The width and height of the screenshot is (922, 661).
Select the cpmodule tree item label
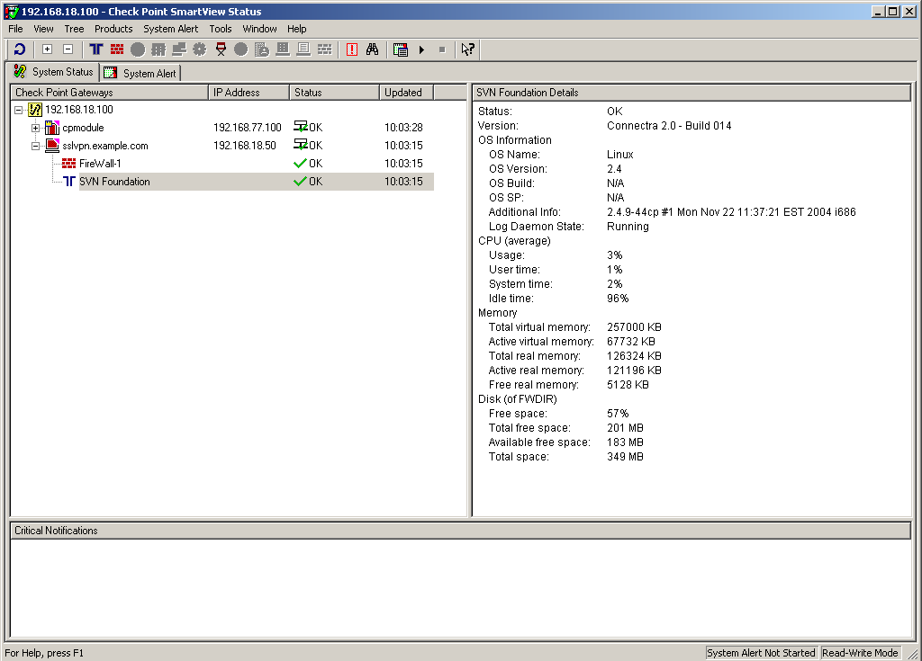click(83, 128)
